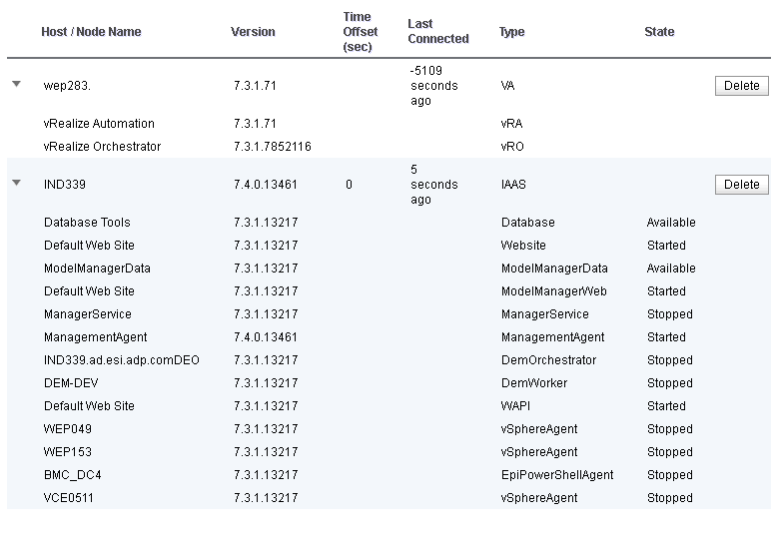Click the -5109 seconds ago cell

(433, 86)
